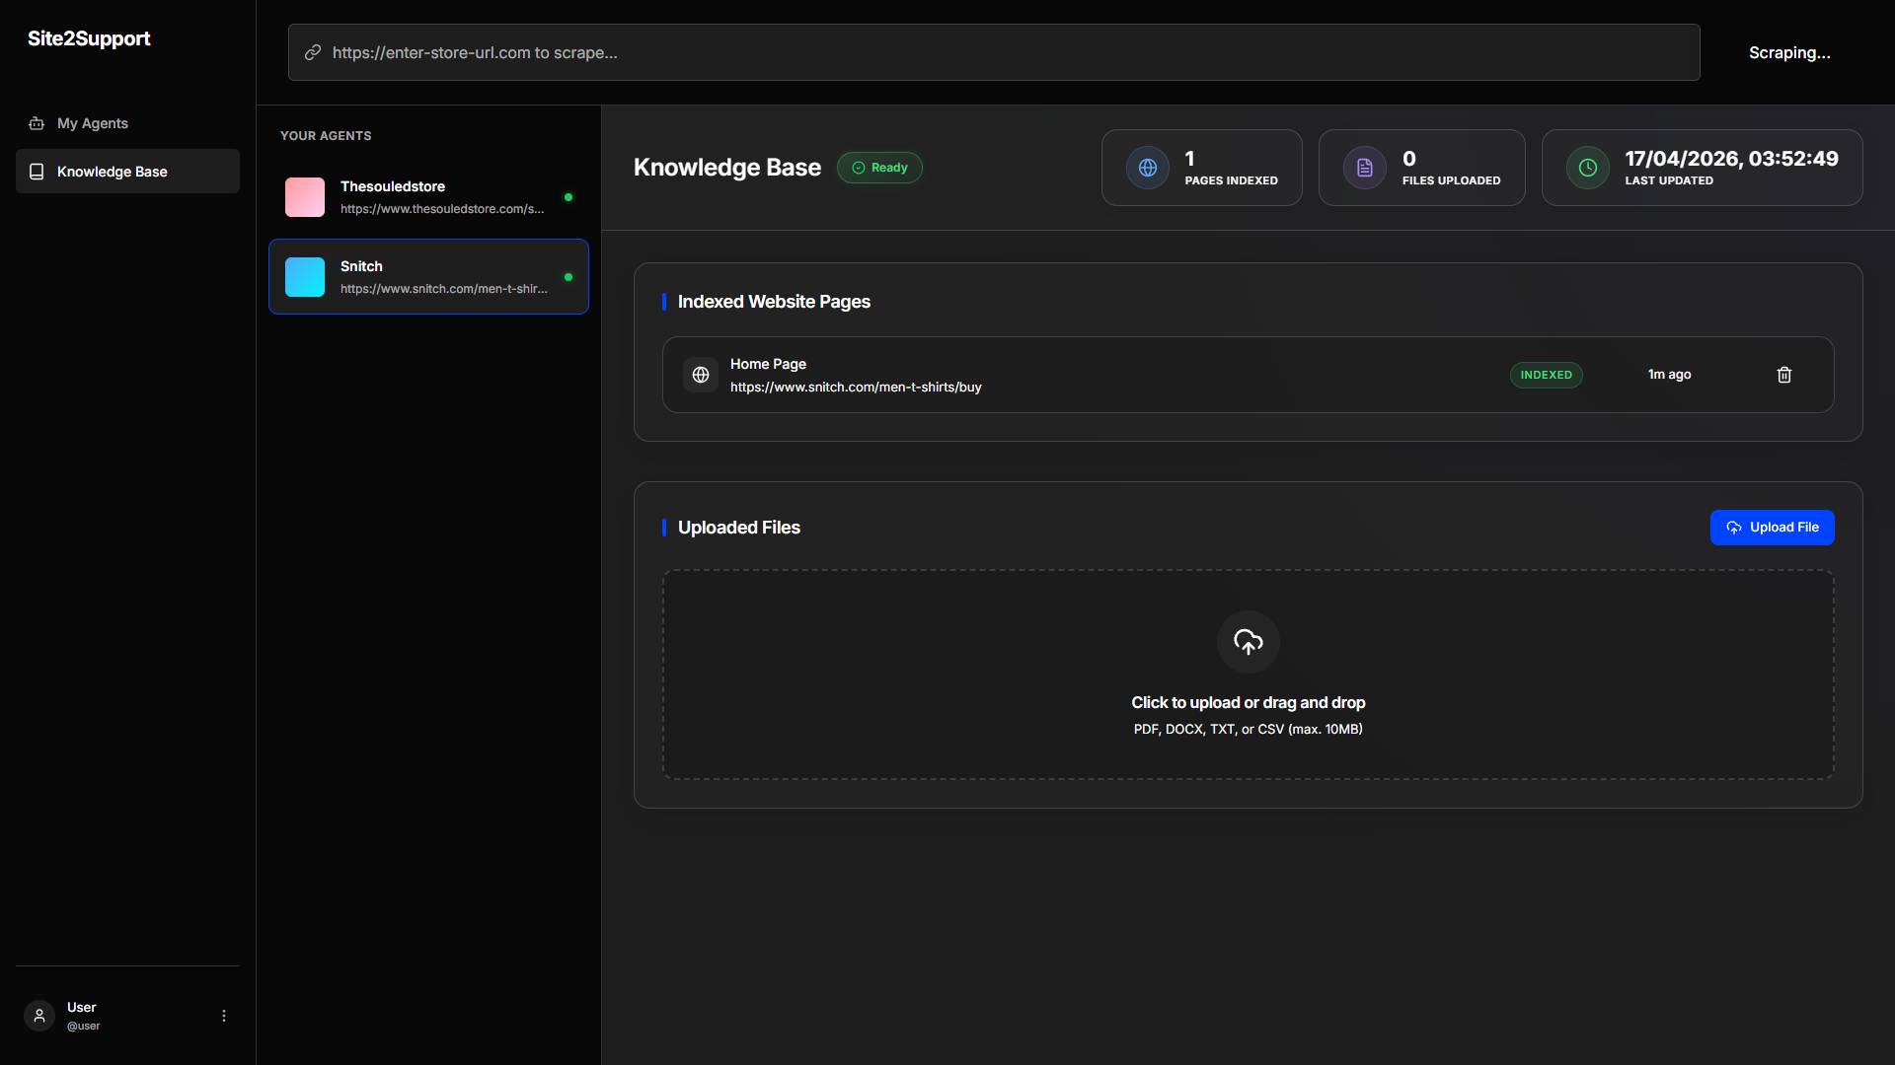
Task: Click the pink Thesouledstore color thumbnail
Action: tap(304, 196)
